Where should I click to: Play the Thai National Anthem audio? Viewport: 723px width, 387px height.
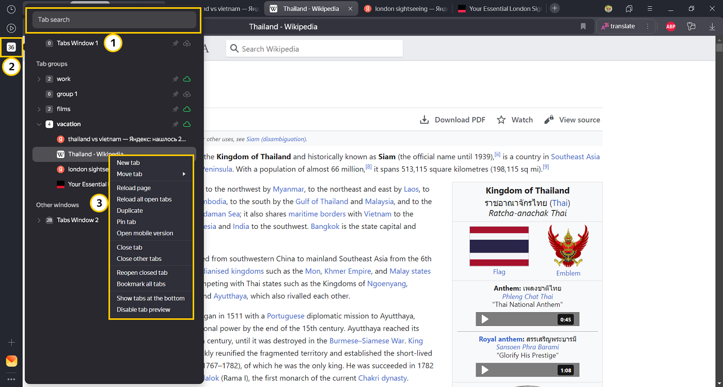click(x=485, y=319)
